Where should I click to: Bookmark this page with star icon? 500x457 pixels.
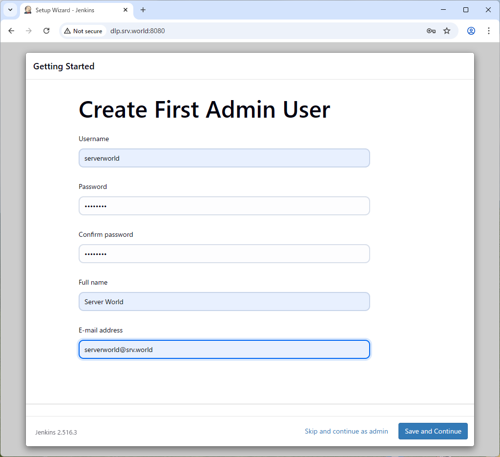(447, 31)
